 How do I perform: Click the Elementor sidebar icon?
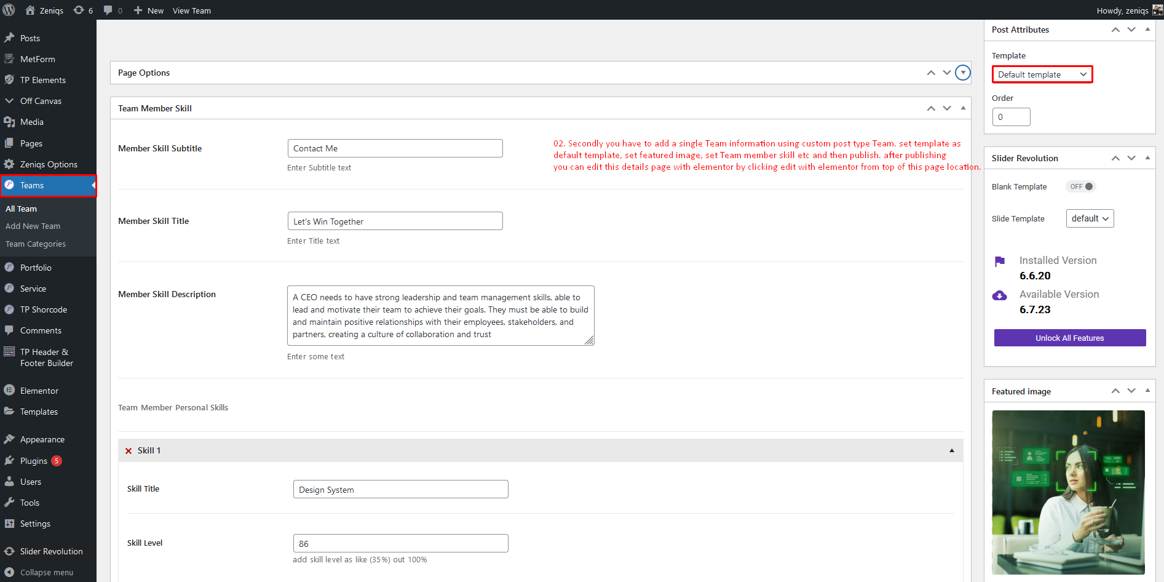click(x=9, y=391)
